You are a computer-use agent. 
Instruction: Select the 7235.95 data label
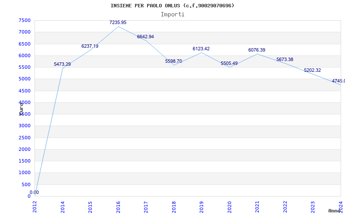pyautogui.click(x=118, y=22)
